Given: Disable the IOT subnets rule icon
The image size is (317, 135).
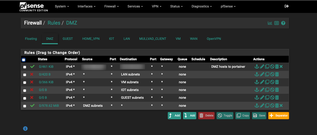Looking at the screenshot, I should pos(272,90).
